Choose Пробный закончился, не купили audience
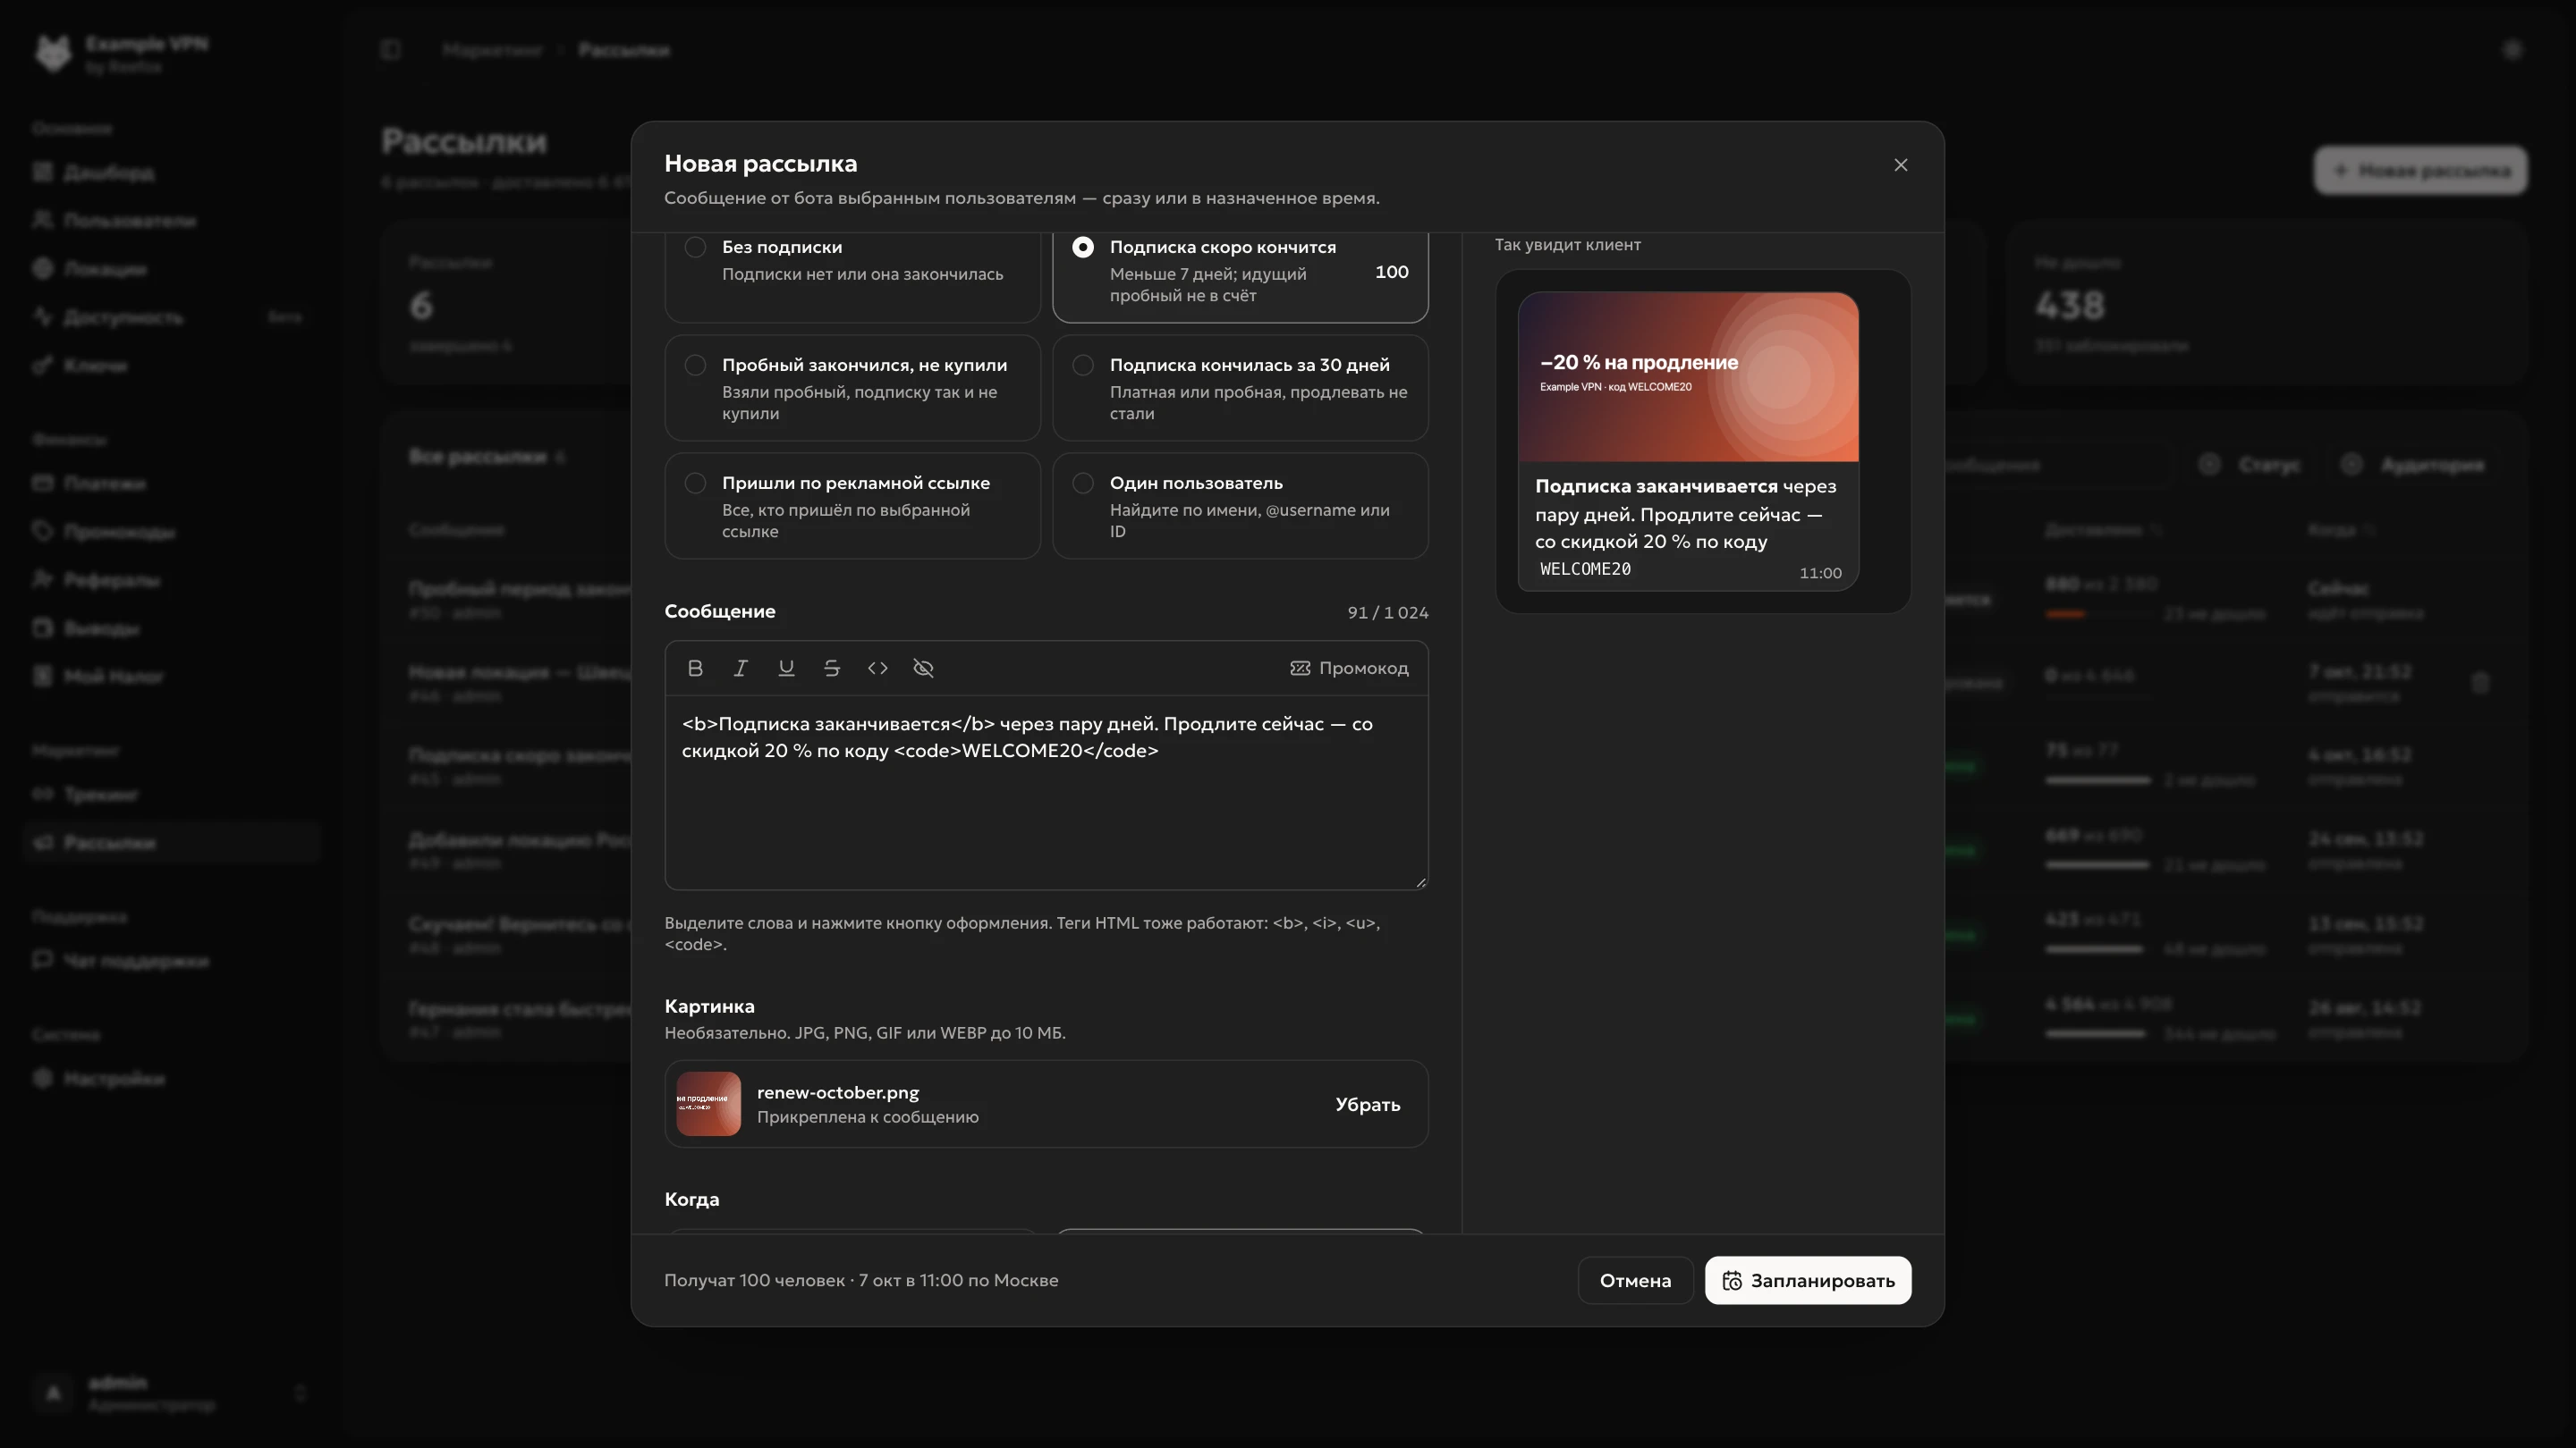Viewport: 2576px width, 1448px height. tap(852, 388)
